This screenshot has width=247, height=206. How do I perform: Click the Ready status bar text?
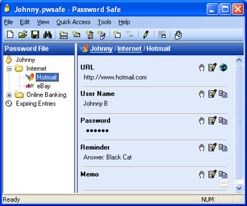[x=12, y=200]
